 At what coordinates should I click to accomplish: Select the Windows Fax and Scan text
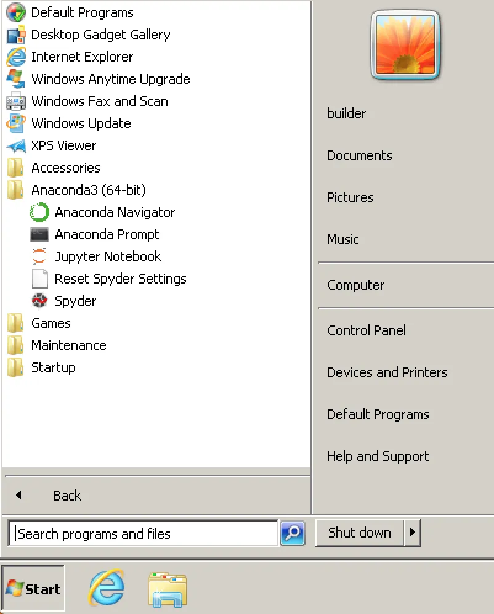[x=100, y=101]
